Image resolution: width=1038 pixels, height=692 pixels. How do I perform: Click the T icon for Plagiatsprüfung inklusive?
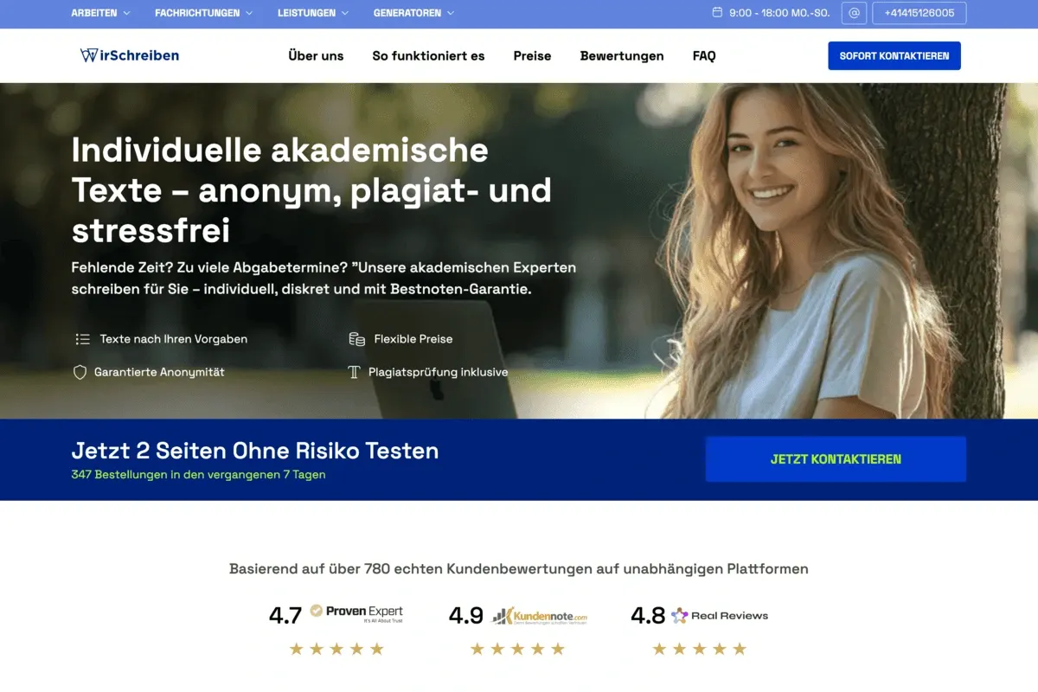pyautogui.click(x=354, y=372)
